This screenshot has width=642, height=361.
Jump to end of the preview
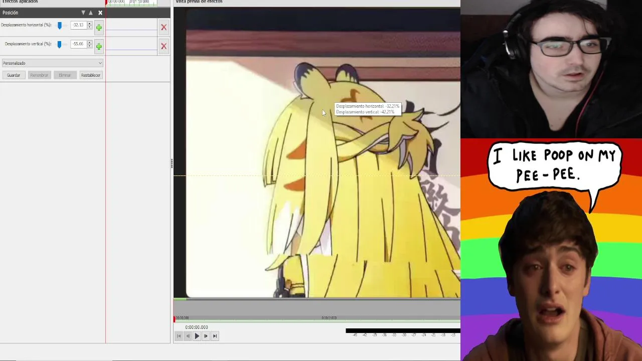pos(215,336)
